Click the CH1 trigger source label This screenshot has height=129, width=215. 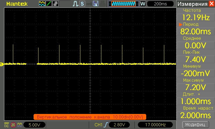pos(98,125)
